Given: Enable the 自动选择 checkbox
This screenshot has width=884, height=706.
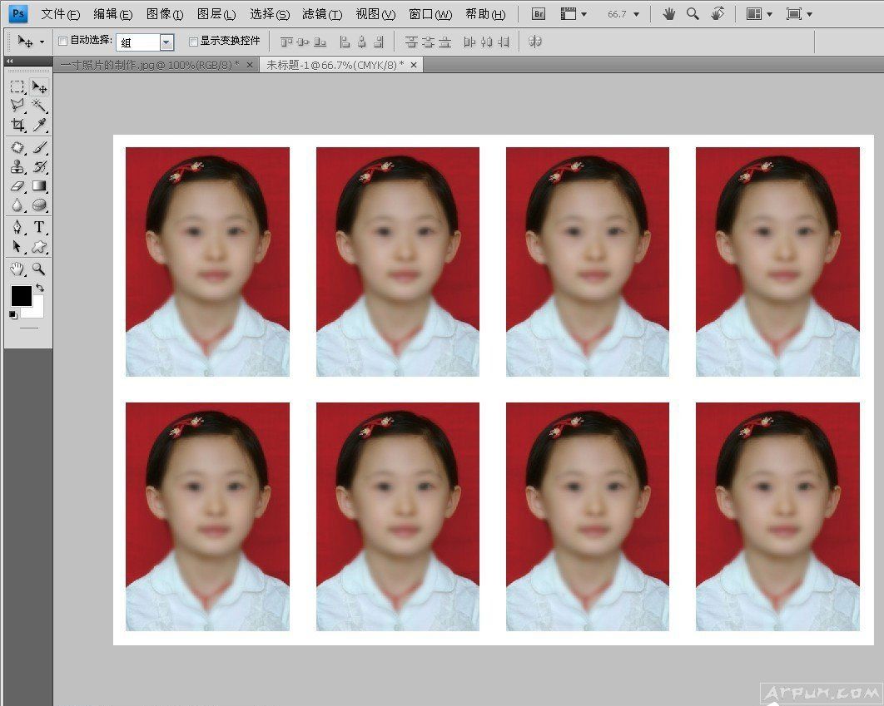Looking at the screenshot, I should [63, 41].
